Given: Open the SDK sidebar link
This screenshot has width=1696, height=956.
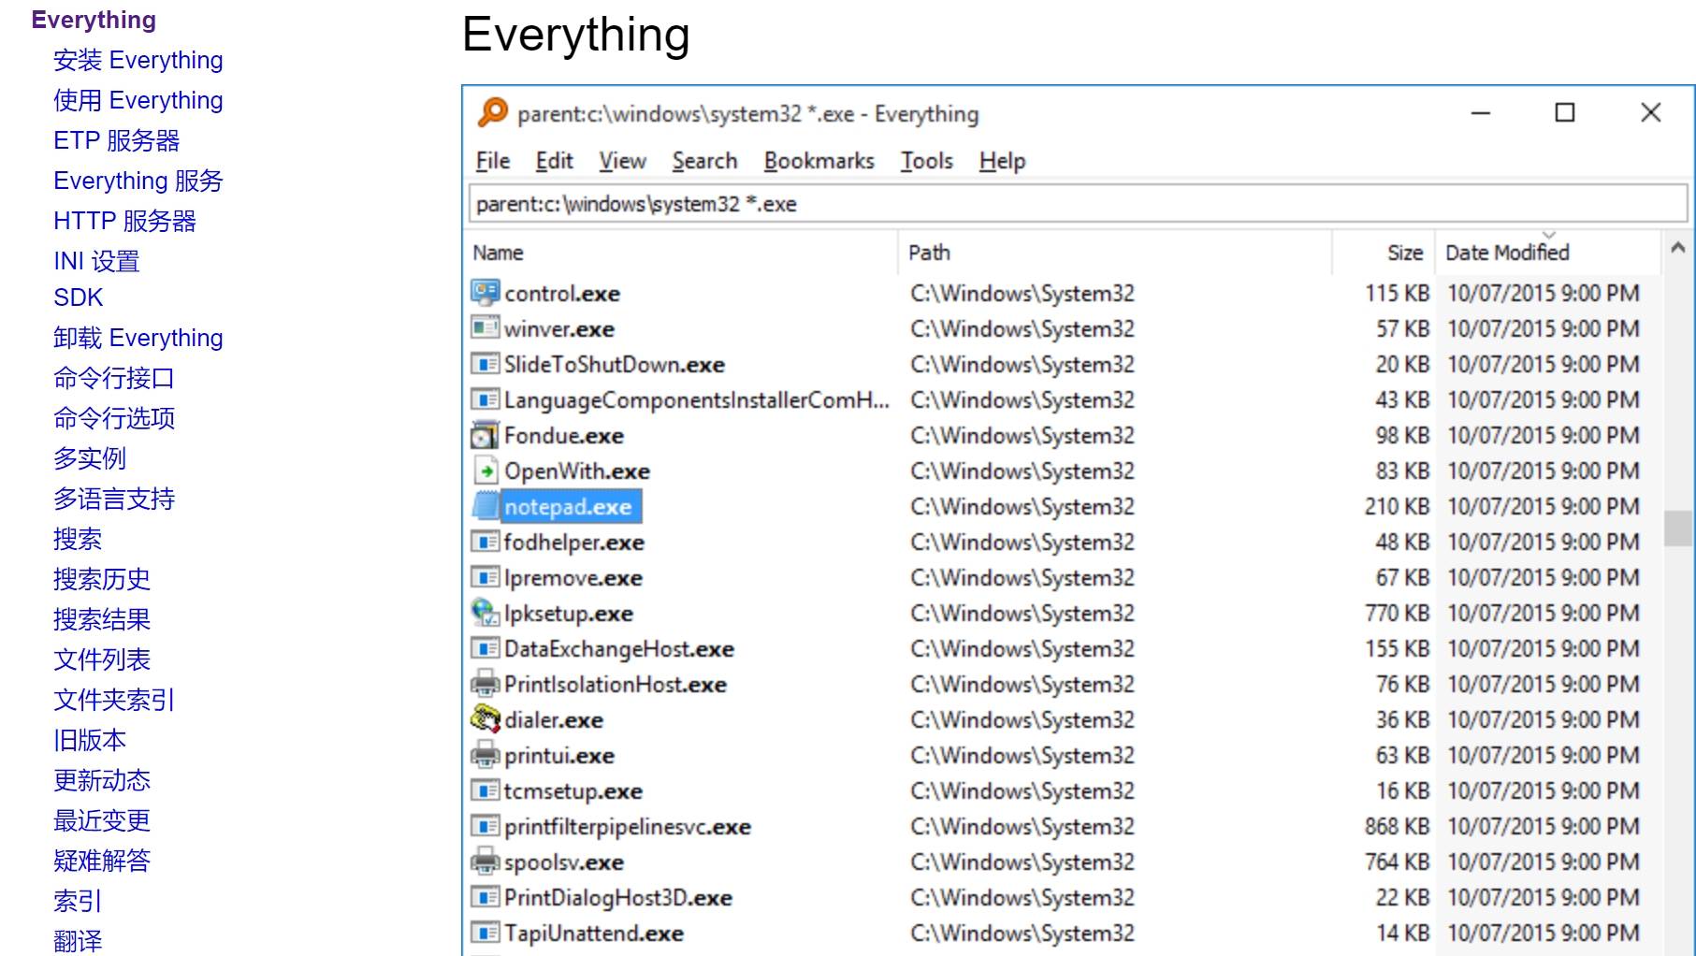Looking at the screenshot, I should coord(79,297).
